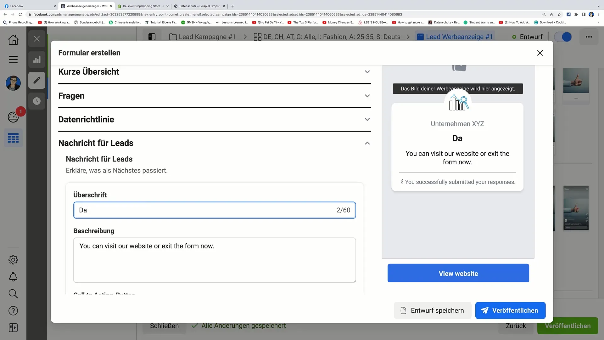This screenshot has width=604, height=340.
Task: Select the pencil edit icon
Action: coord(37,80)
